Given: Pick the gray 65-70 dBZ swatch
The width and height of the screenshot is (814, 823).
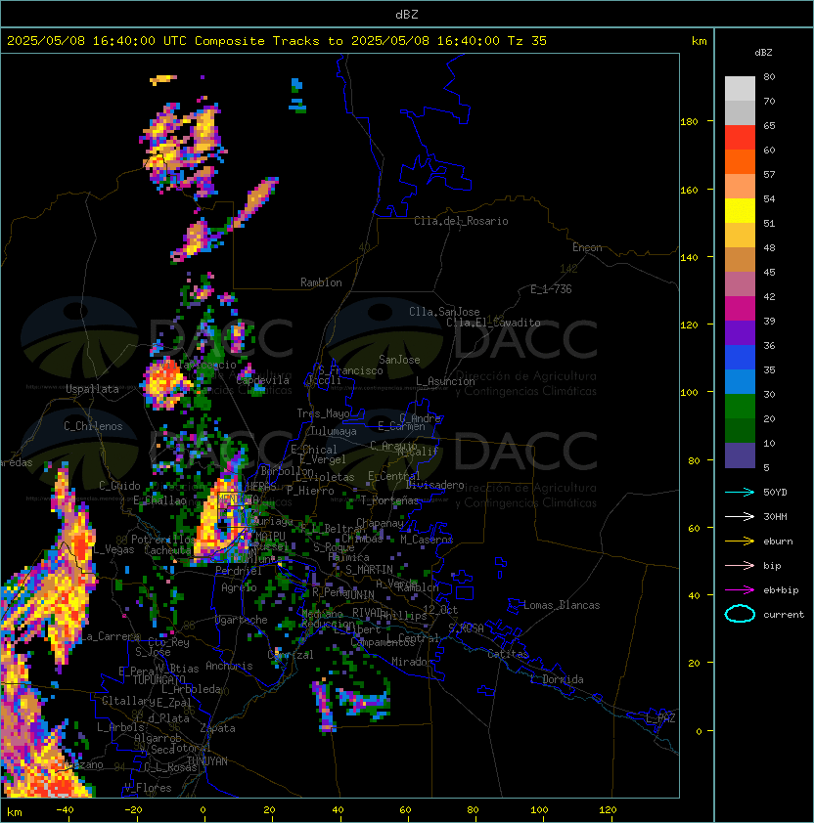Looking at the screenshot, I should point(740,112).
